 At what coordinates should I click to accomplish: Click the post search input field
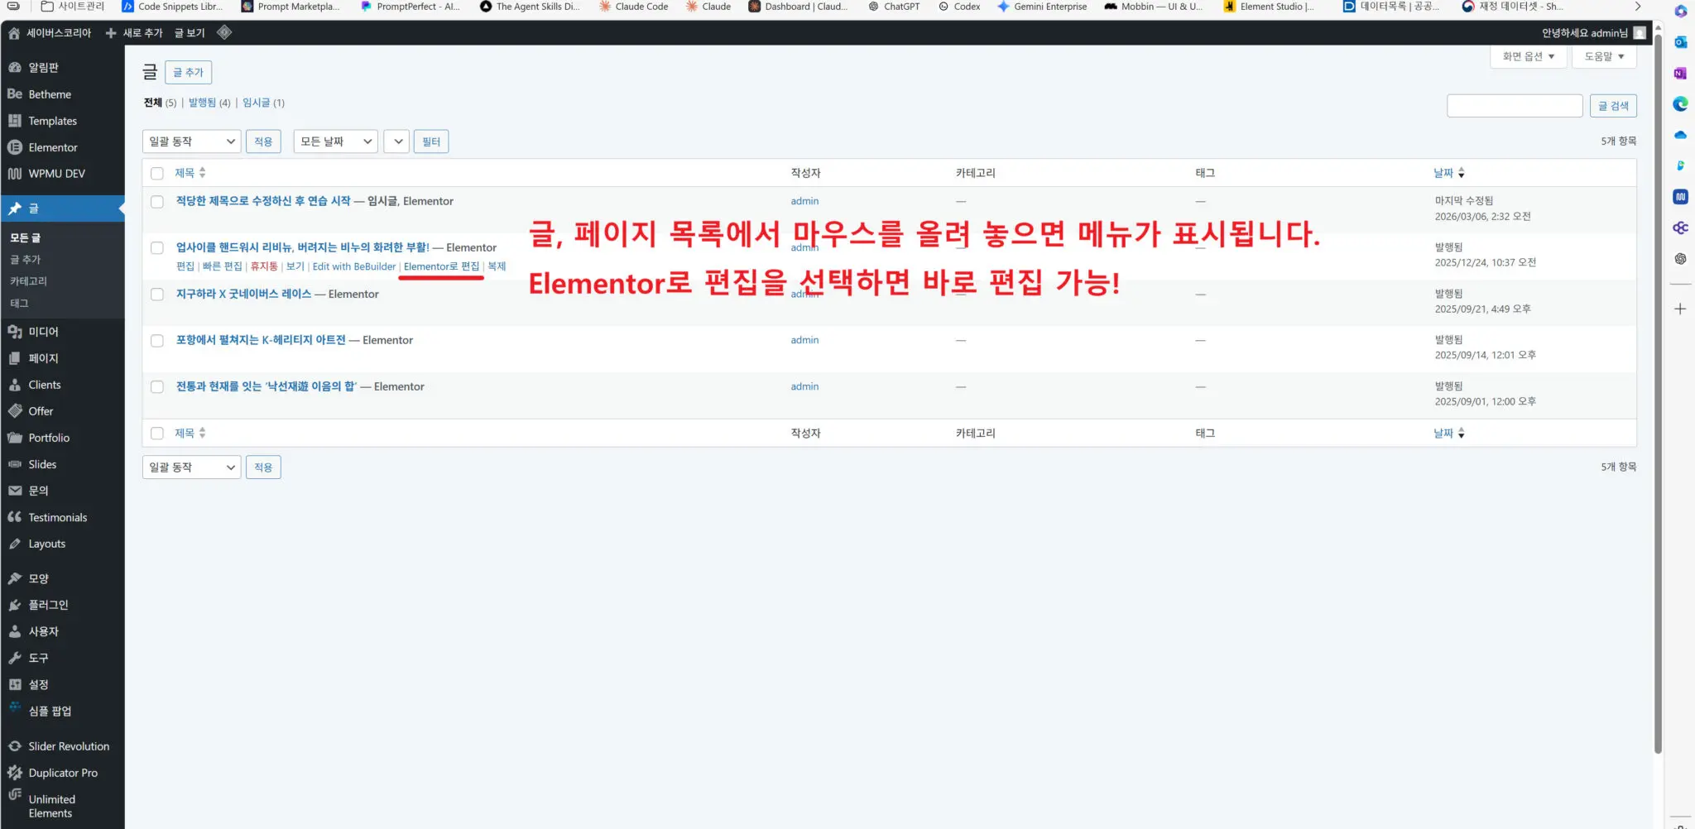tap(1515, 106)
